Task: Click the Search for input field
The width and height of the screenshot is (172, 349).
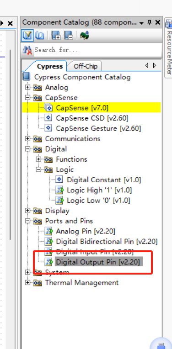Action: click(x=97, y=50)
